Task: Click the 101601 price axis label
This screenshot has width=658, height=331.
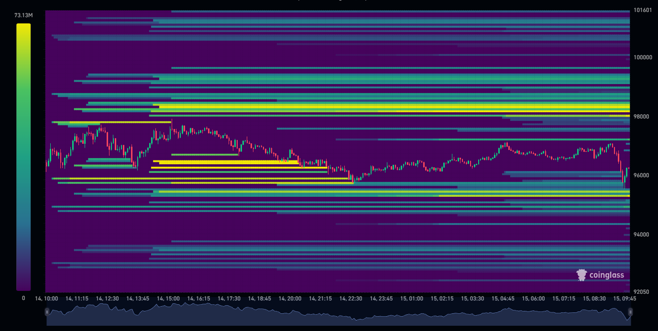Action: [x=643, y=10]
